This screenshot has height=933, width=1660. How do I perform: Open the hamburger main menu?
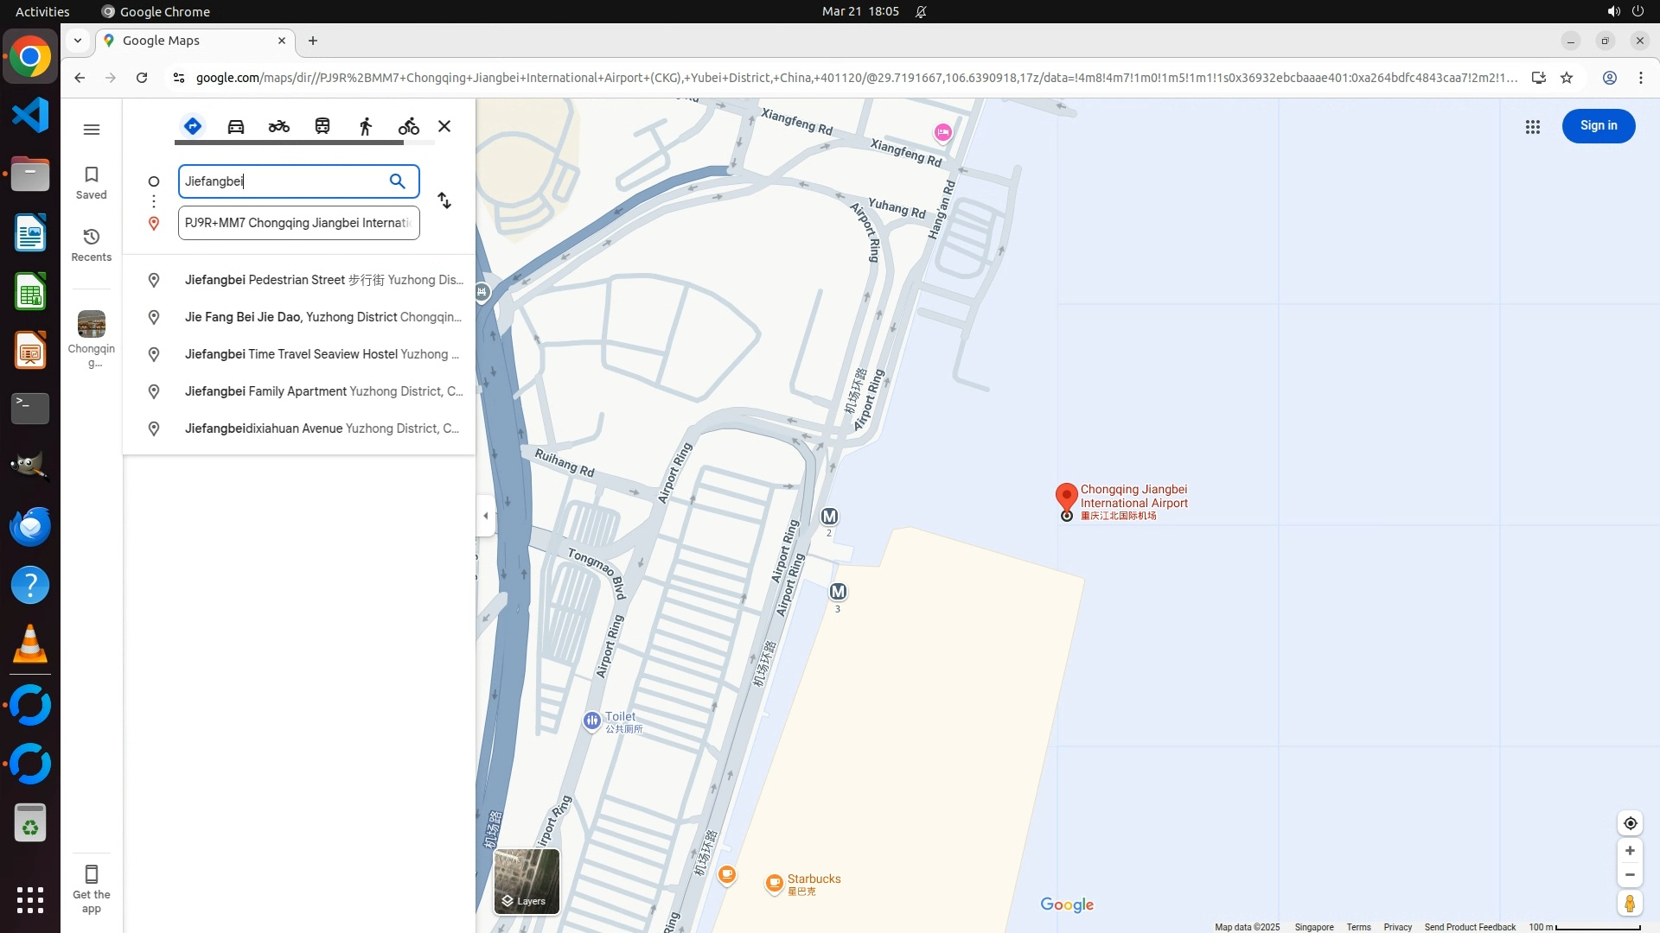92,130
